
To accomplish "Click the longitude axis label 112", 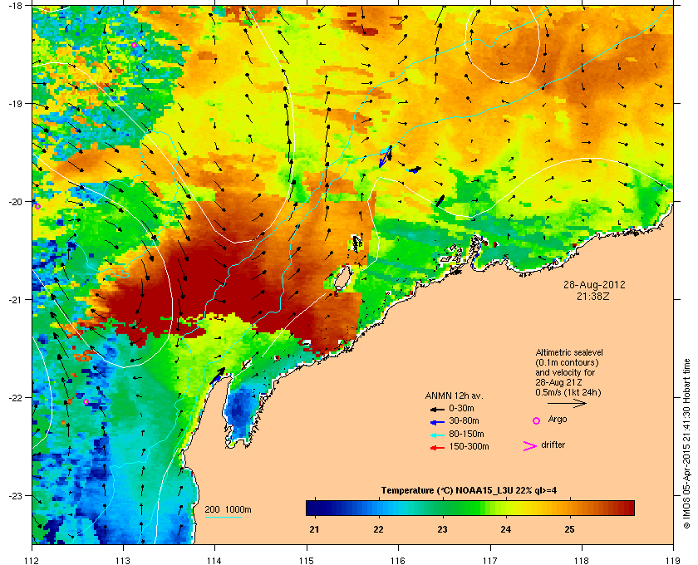I will coord(32,561).
